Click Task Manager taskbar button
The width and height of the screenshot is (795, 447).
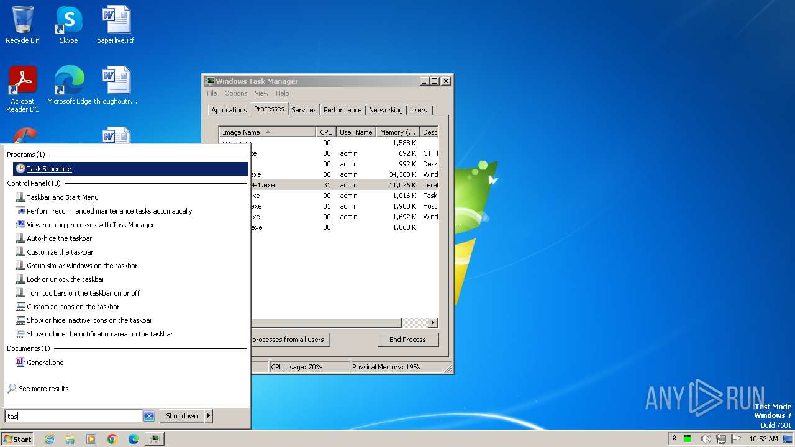click(155, 439)
